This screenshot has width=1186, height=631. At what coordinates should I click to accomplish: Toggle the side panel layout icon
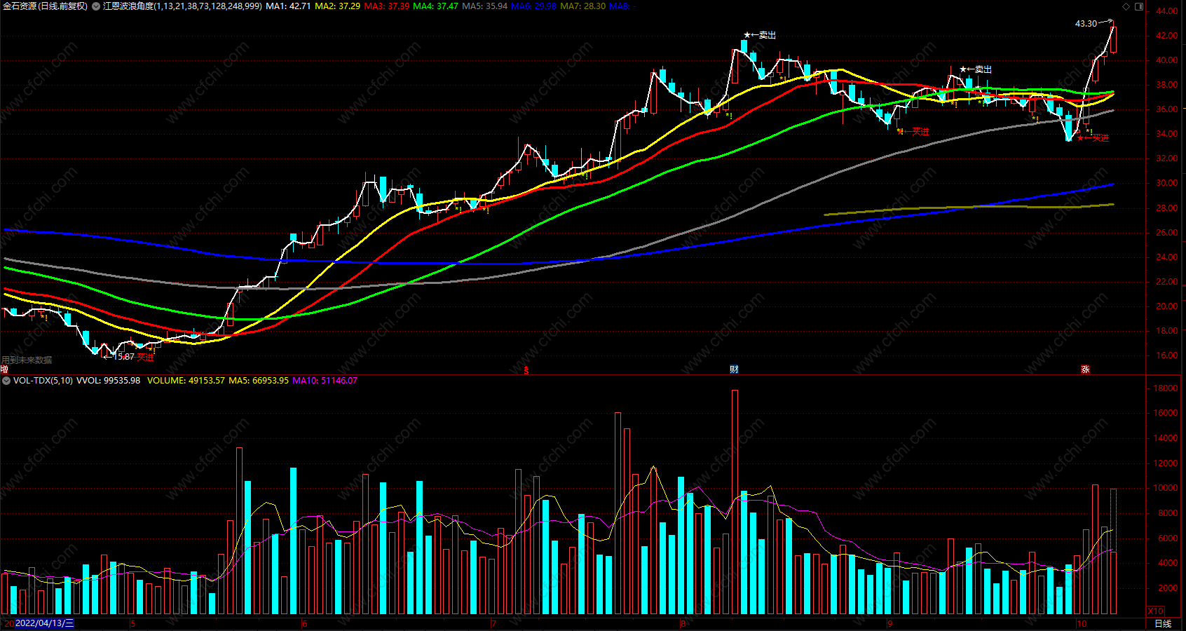1139,6
